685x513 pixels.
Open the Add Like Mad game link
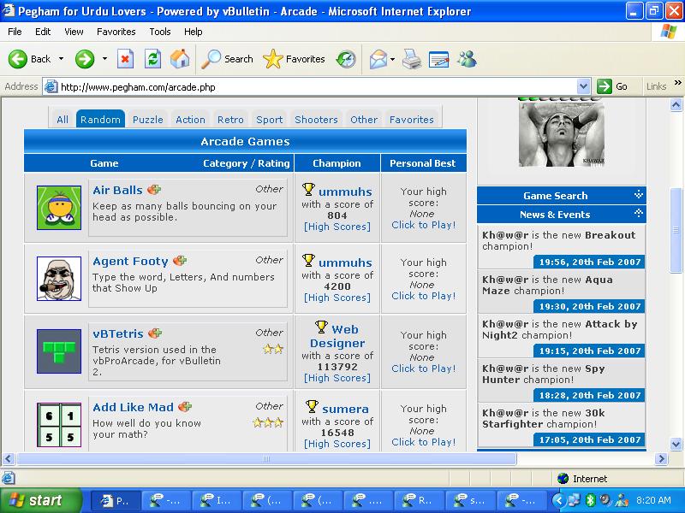coord(133,407)
